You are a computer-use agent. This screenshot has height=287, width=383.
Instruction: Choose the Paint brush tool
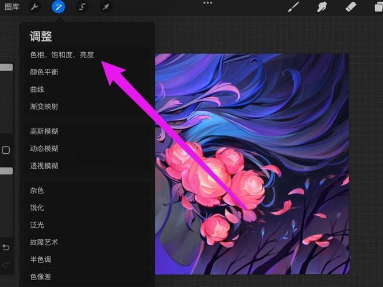click(x=293, y=7)
